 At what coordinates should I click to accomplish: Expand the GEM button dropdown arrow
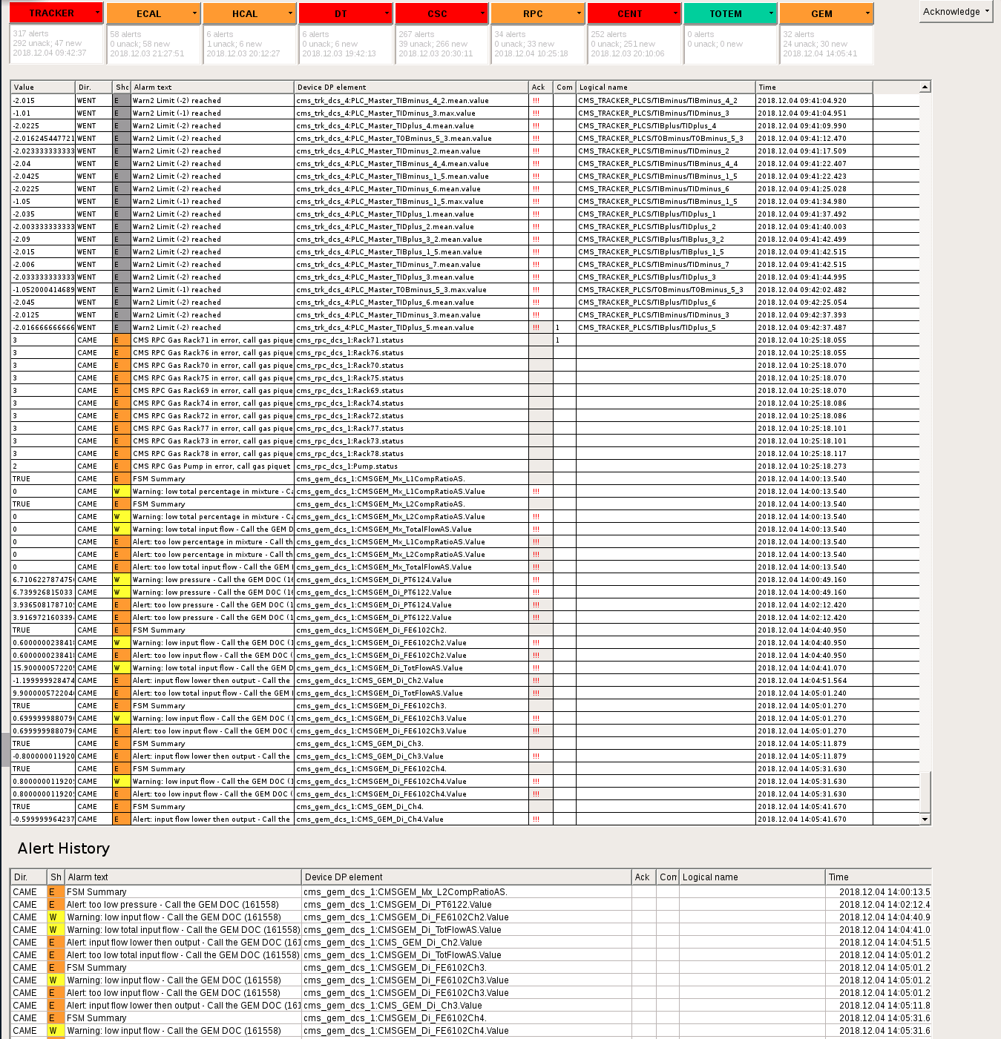[867, 13]
